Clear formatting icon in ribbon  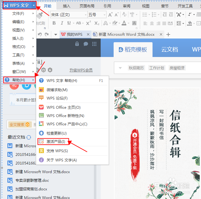pyautogui.click(x=124, y=14)
